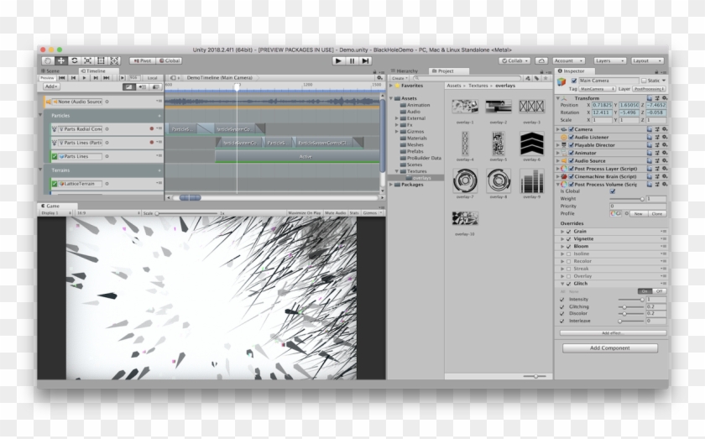Enable the Isoline override checkbox
The image size is (705, 439).
point(569,253)
